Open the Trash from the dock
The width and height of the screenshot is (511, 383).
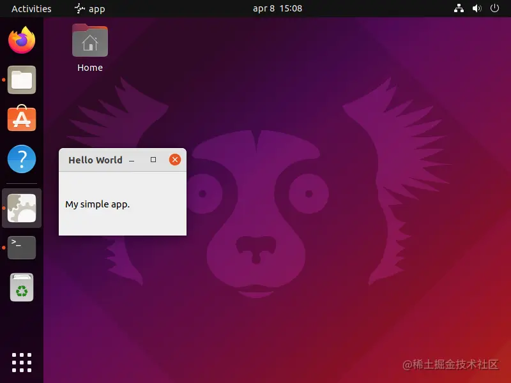click(x=21, y=288)
